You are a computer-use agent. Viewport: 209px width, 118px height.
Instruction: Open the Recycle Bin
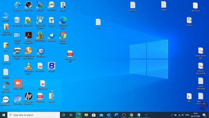pyautogui.click(x=17, y=21)
